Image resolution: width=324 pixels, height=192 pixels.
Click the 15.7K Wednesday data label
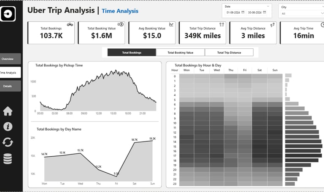[81, 150]
